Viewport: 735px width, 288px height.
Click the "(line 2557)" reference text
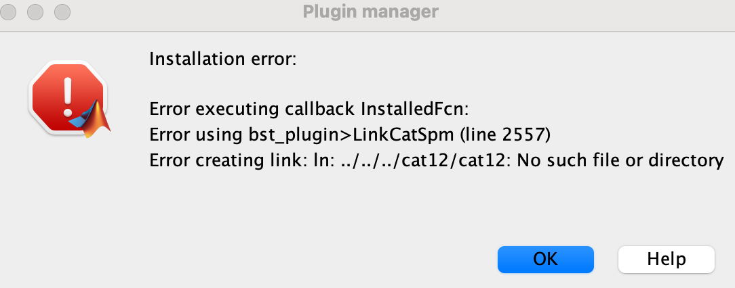pos(505,135)
